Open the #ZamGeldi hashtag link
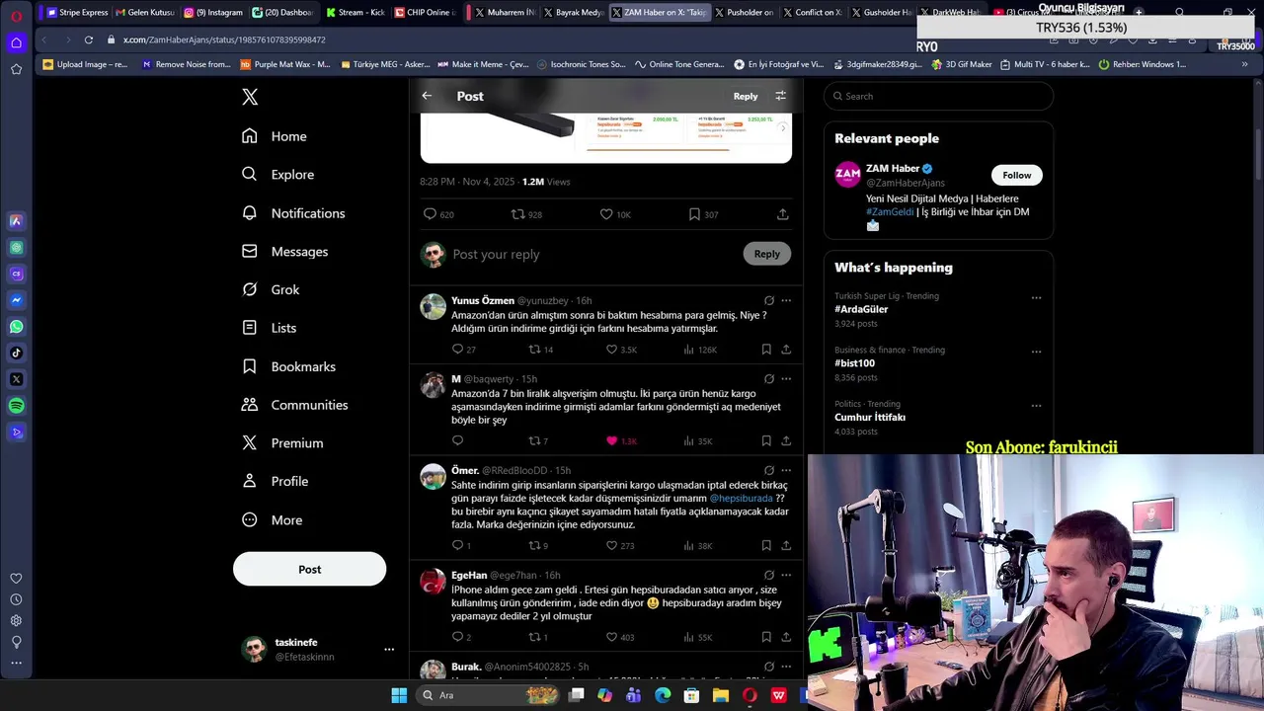The image size is (1264, 711). (x=890, y=212)
